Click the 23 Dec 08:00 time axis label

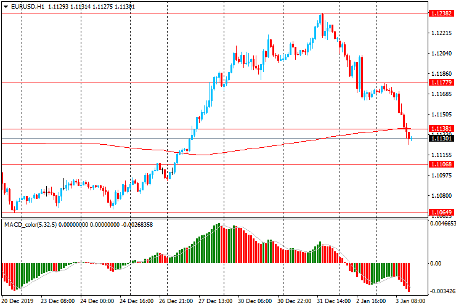coord(57,301)
